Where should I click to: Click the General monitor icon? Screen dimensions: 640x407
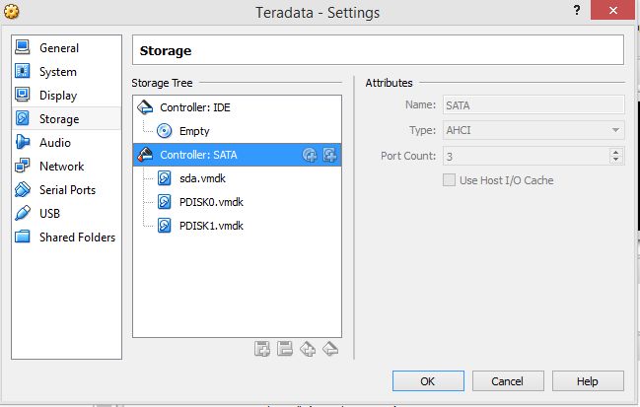(23, 47)
